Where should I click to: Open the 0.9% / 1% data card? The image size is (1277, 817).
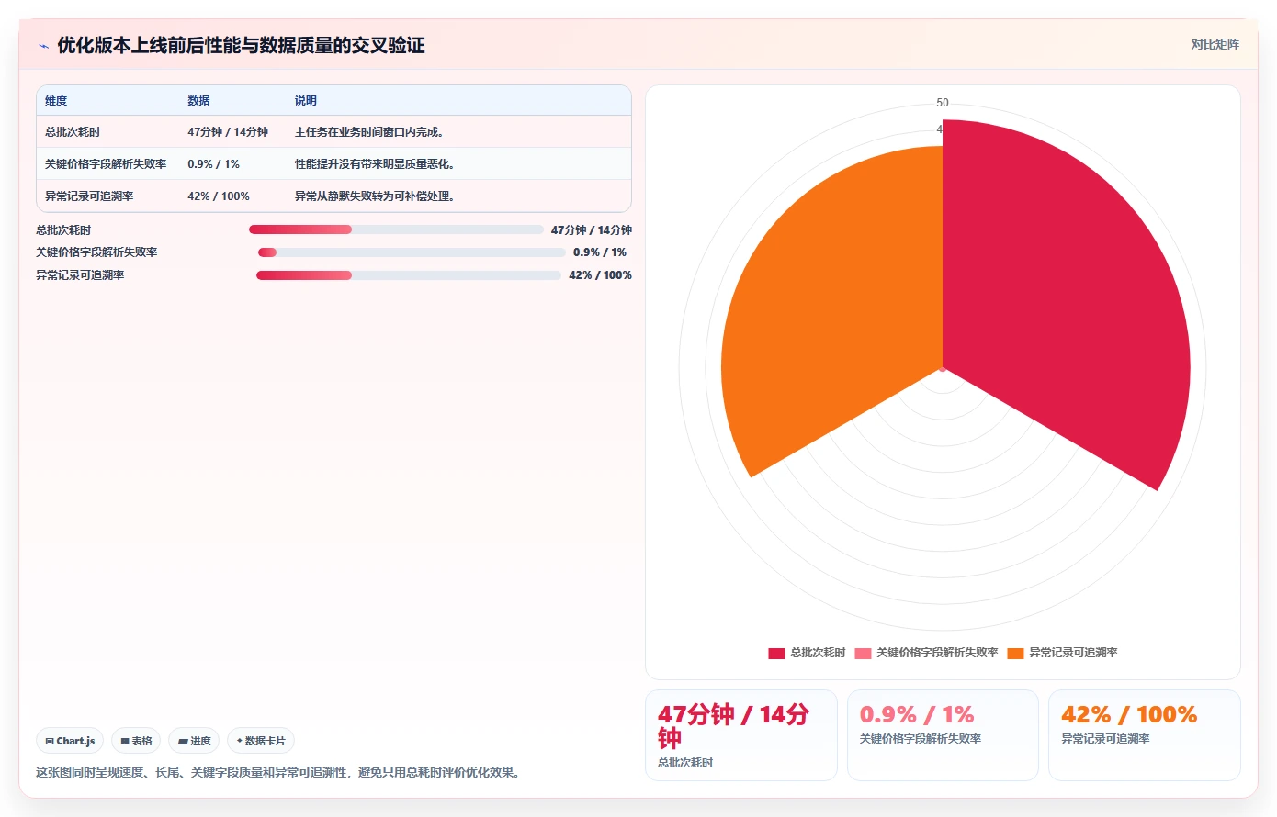[x=943, y=735]
